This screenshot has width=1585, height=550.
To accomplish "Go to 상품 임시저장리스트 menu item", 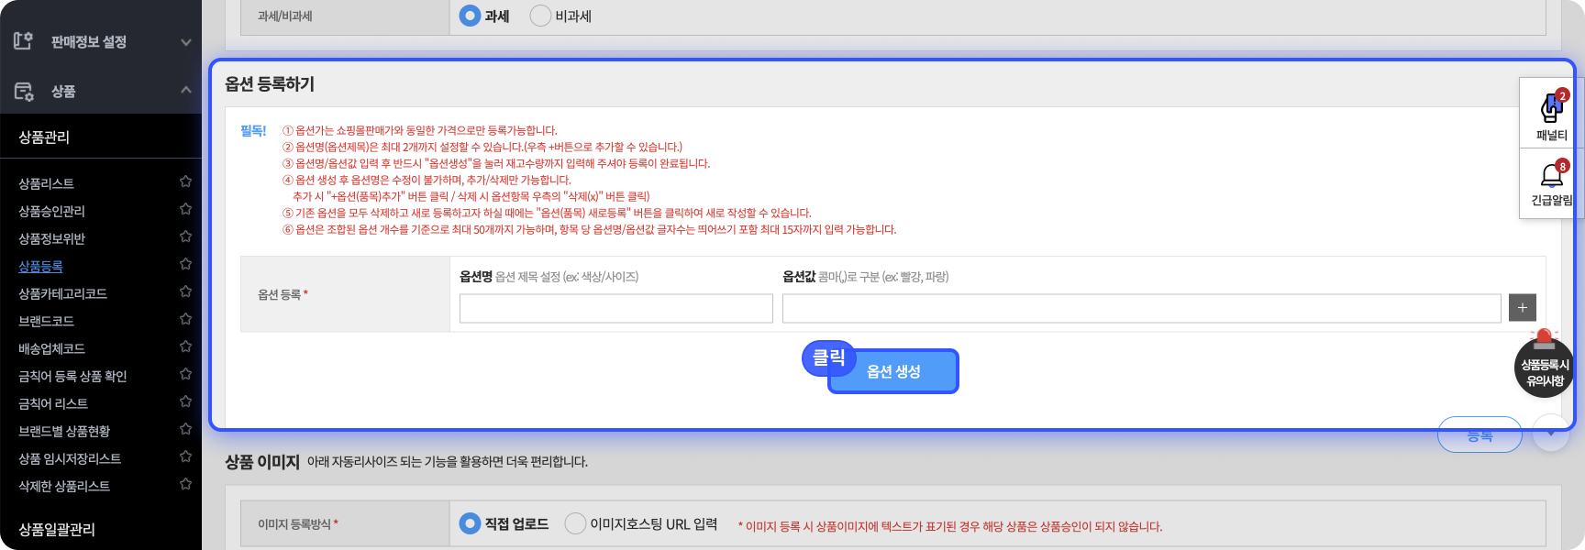I will [70, 459].
